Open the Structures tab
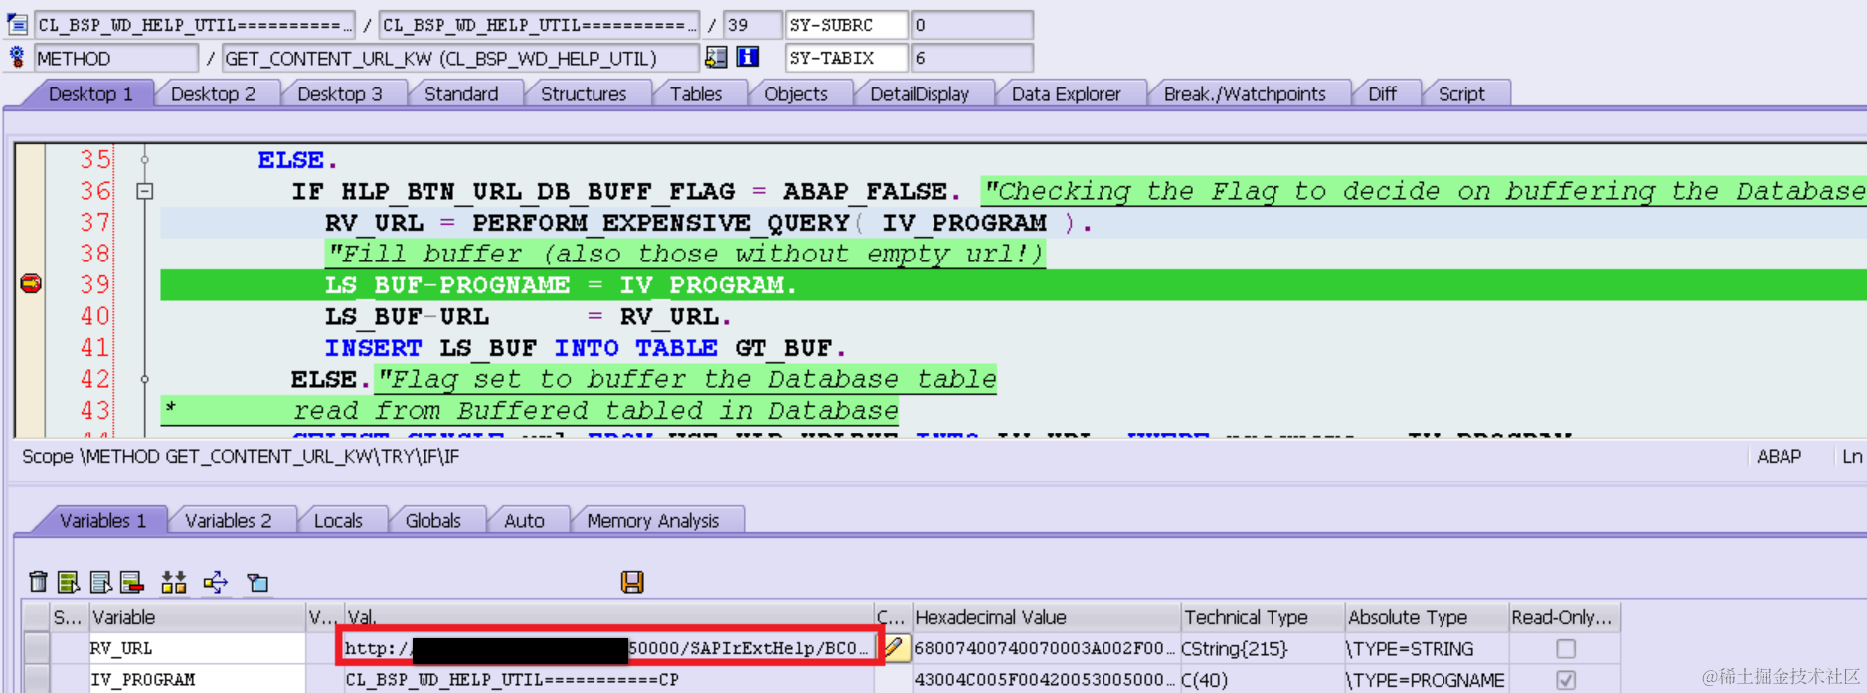Screen dimensions: 1867x693 click(584, 93)
